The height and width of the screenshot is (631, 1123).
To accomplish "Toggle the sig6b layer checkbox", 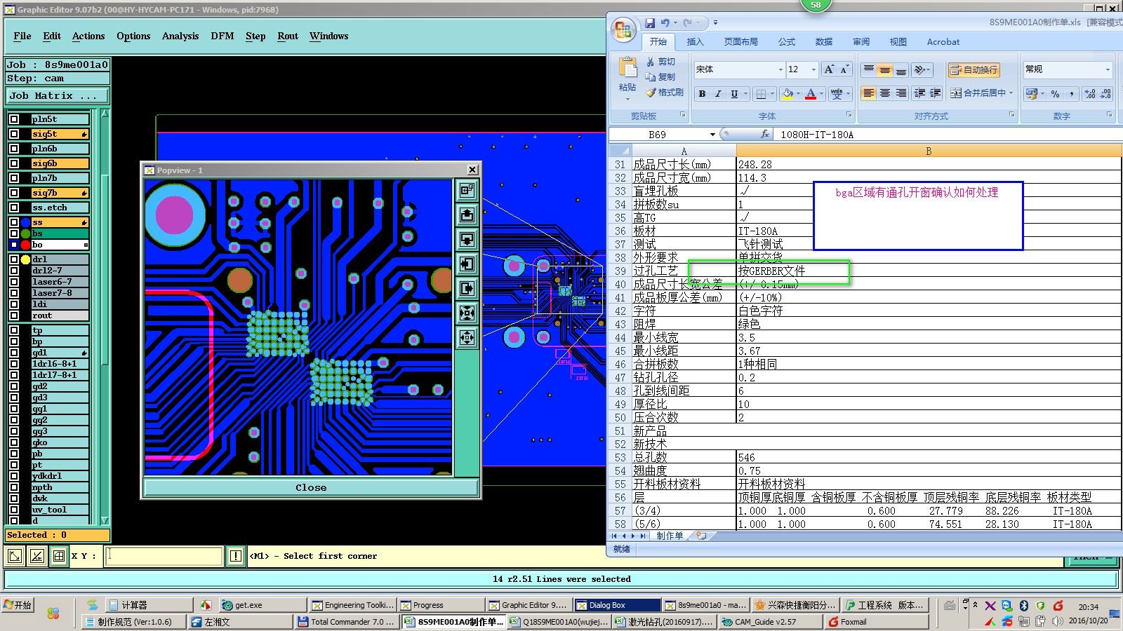I will coord(14,163).
